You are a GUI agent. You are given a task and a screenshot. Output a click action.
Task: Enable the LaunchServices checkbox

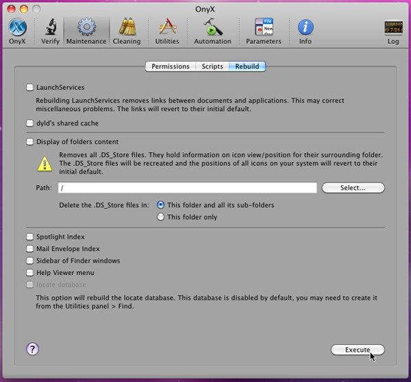30,87
